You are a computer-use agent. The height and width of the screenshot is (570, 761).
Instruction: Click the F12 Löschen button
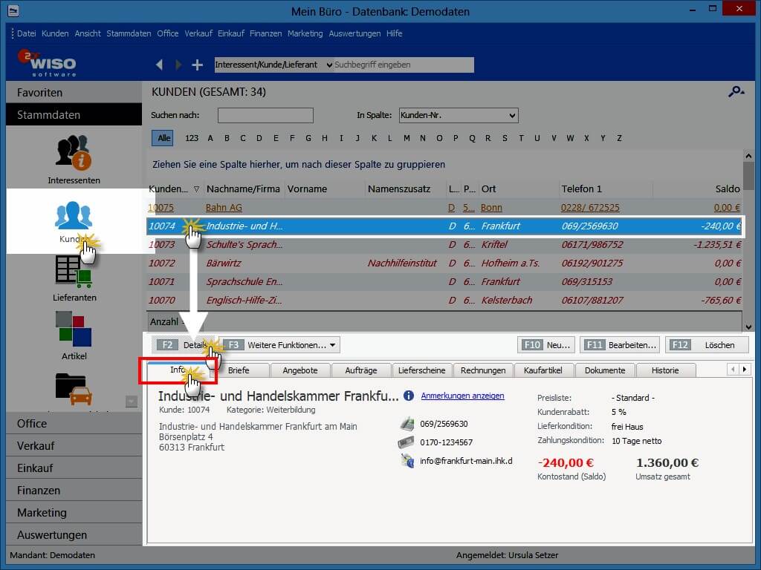[x=707, y=345]
